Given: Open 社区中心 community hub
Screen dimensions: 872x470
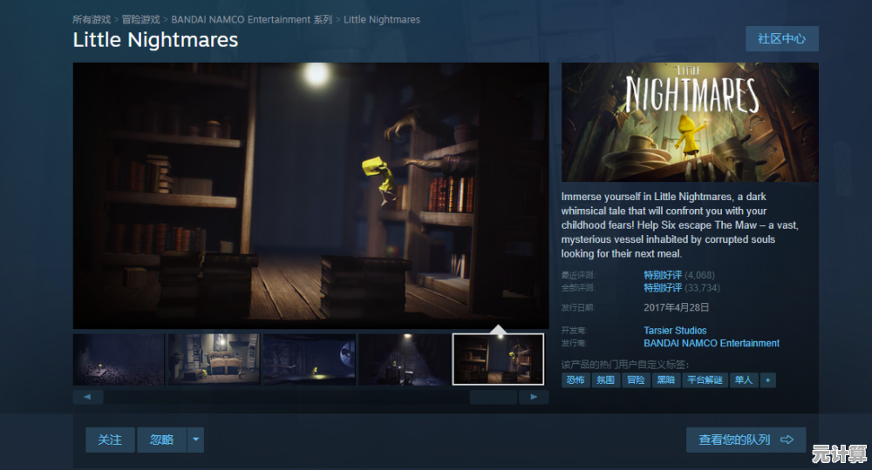Looking at the screenshot, I should point(781,39).
